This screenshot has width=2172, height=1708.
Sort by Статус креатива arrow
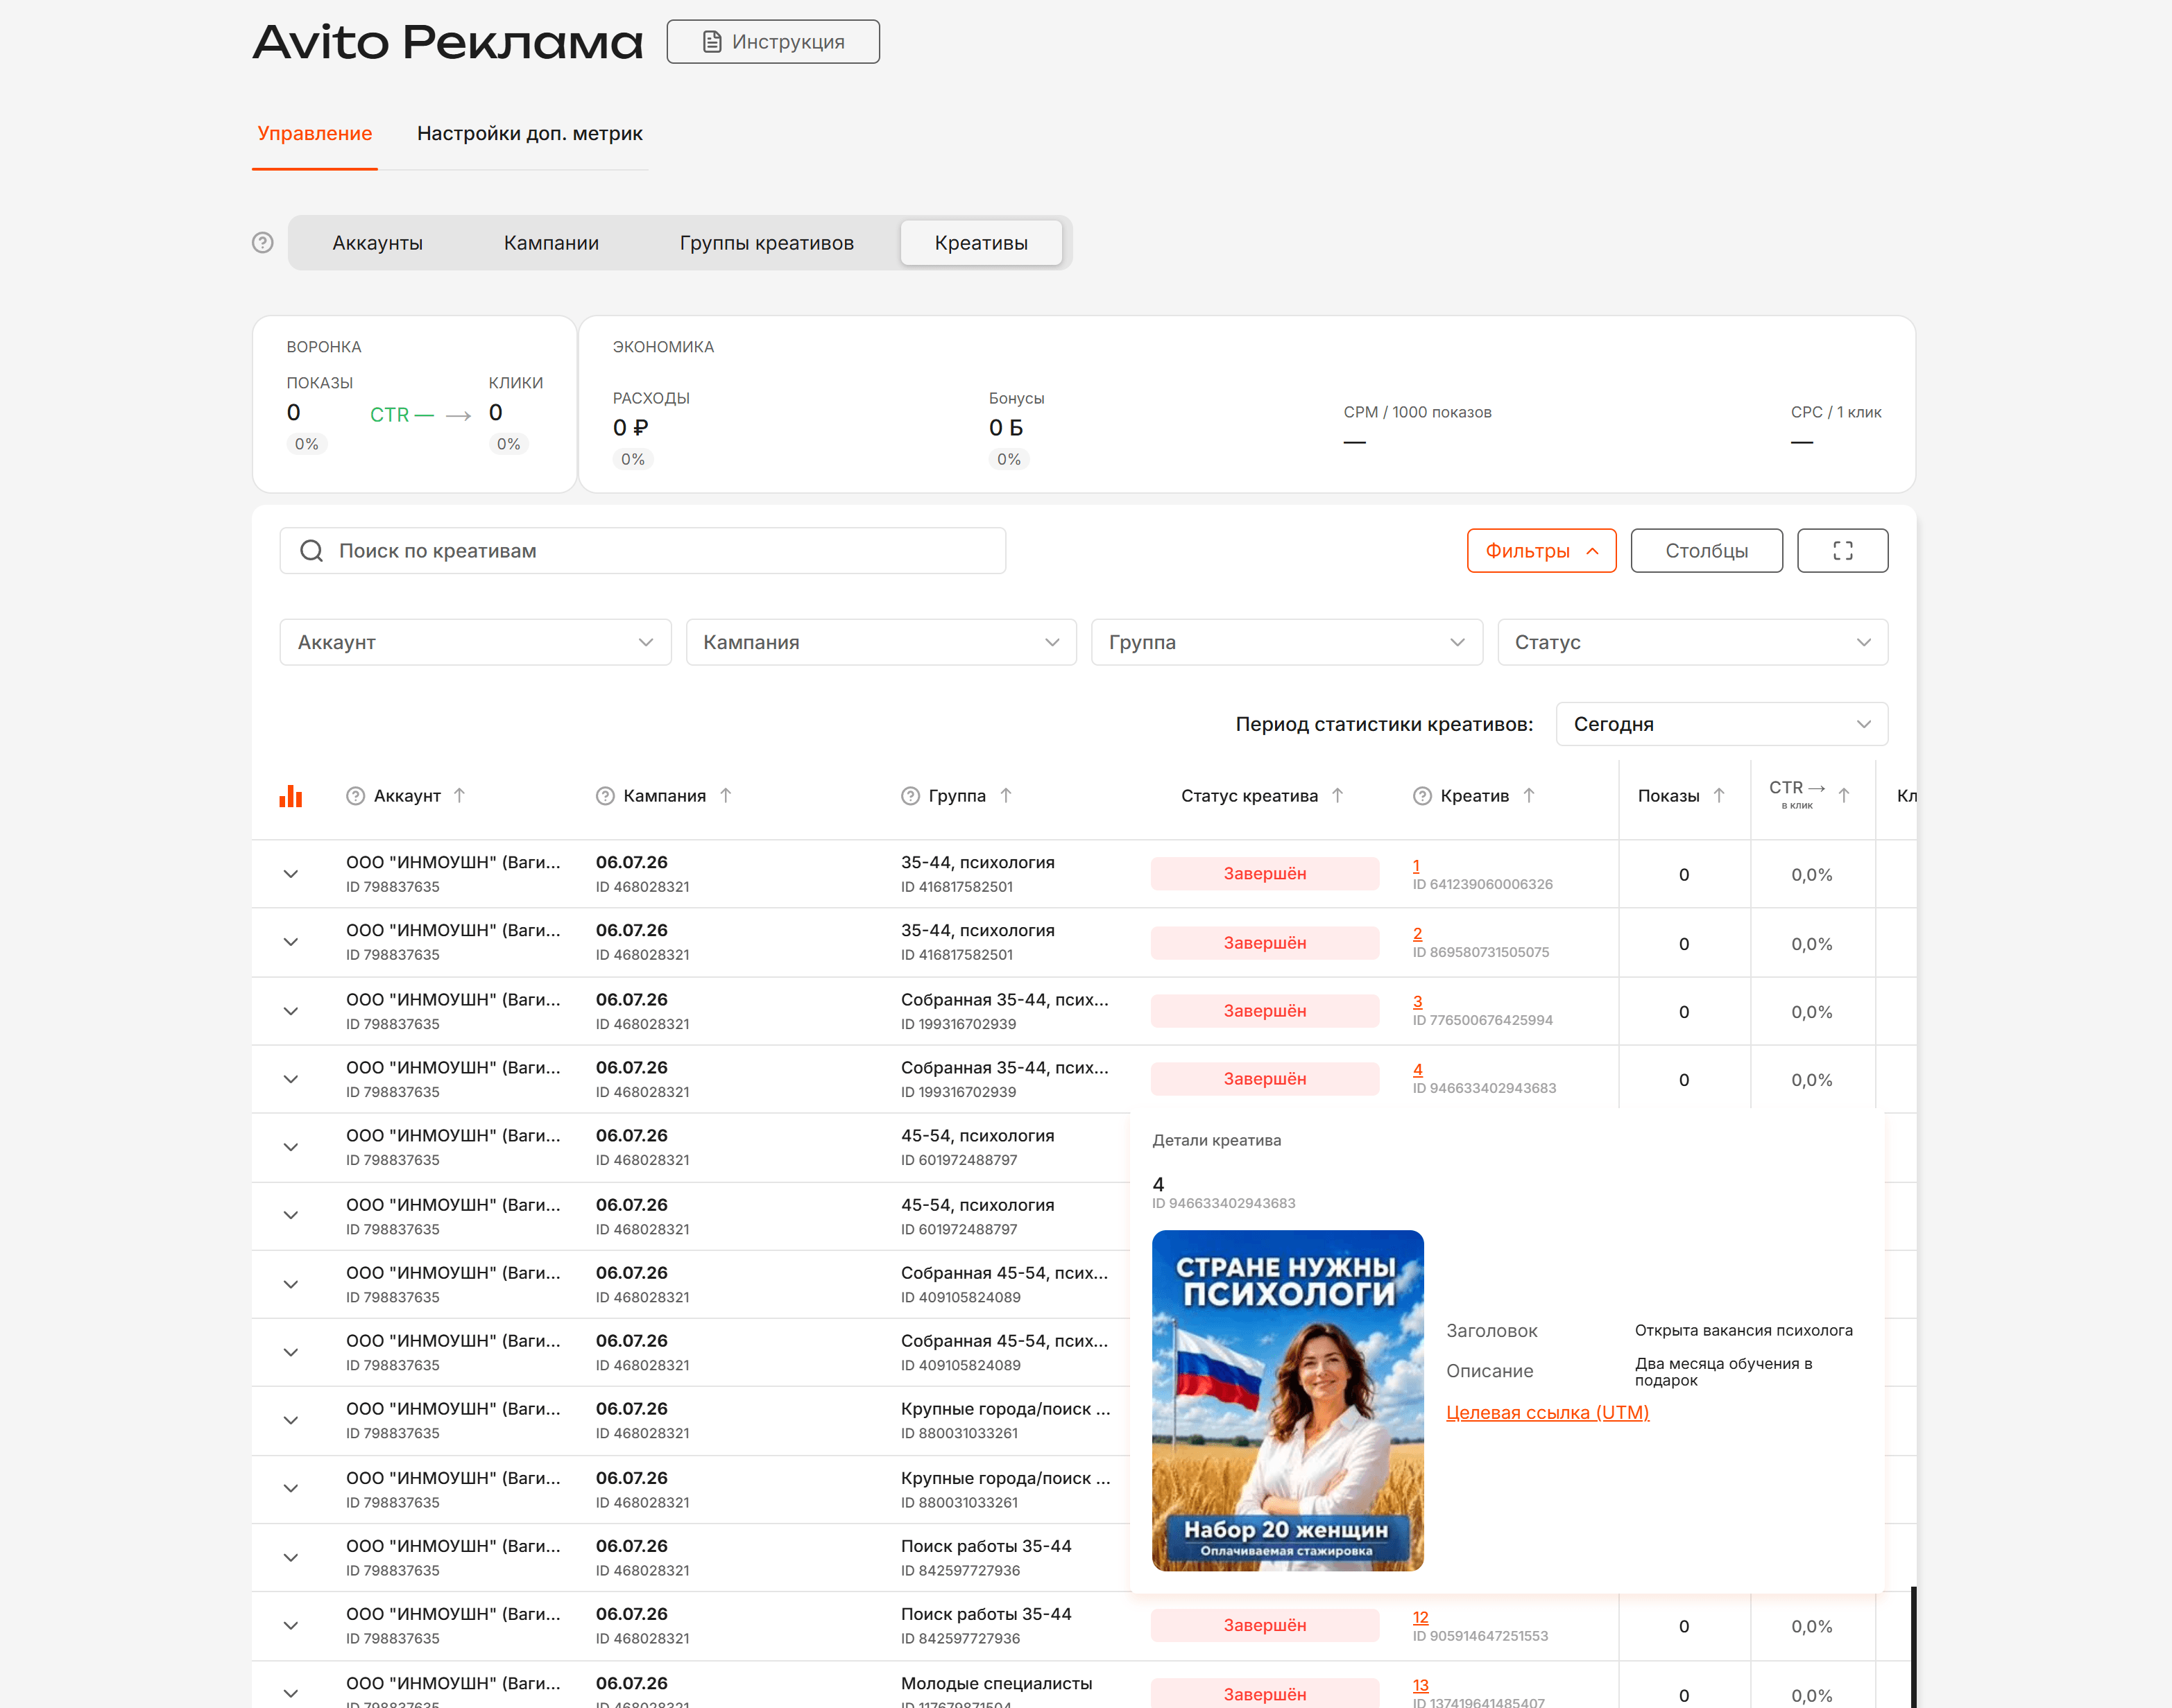tap(1337, 795)
